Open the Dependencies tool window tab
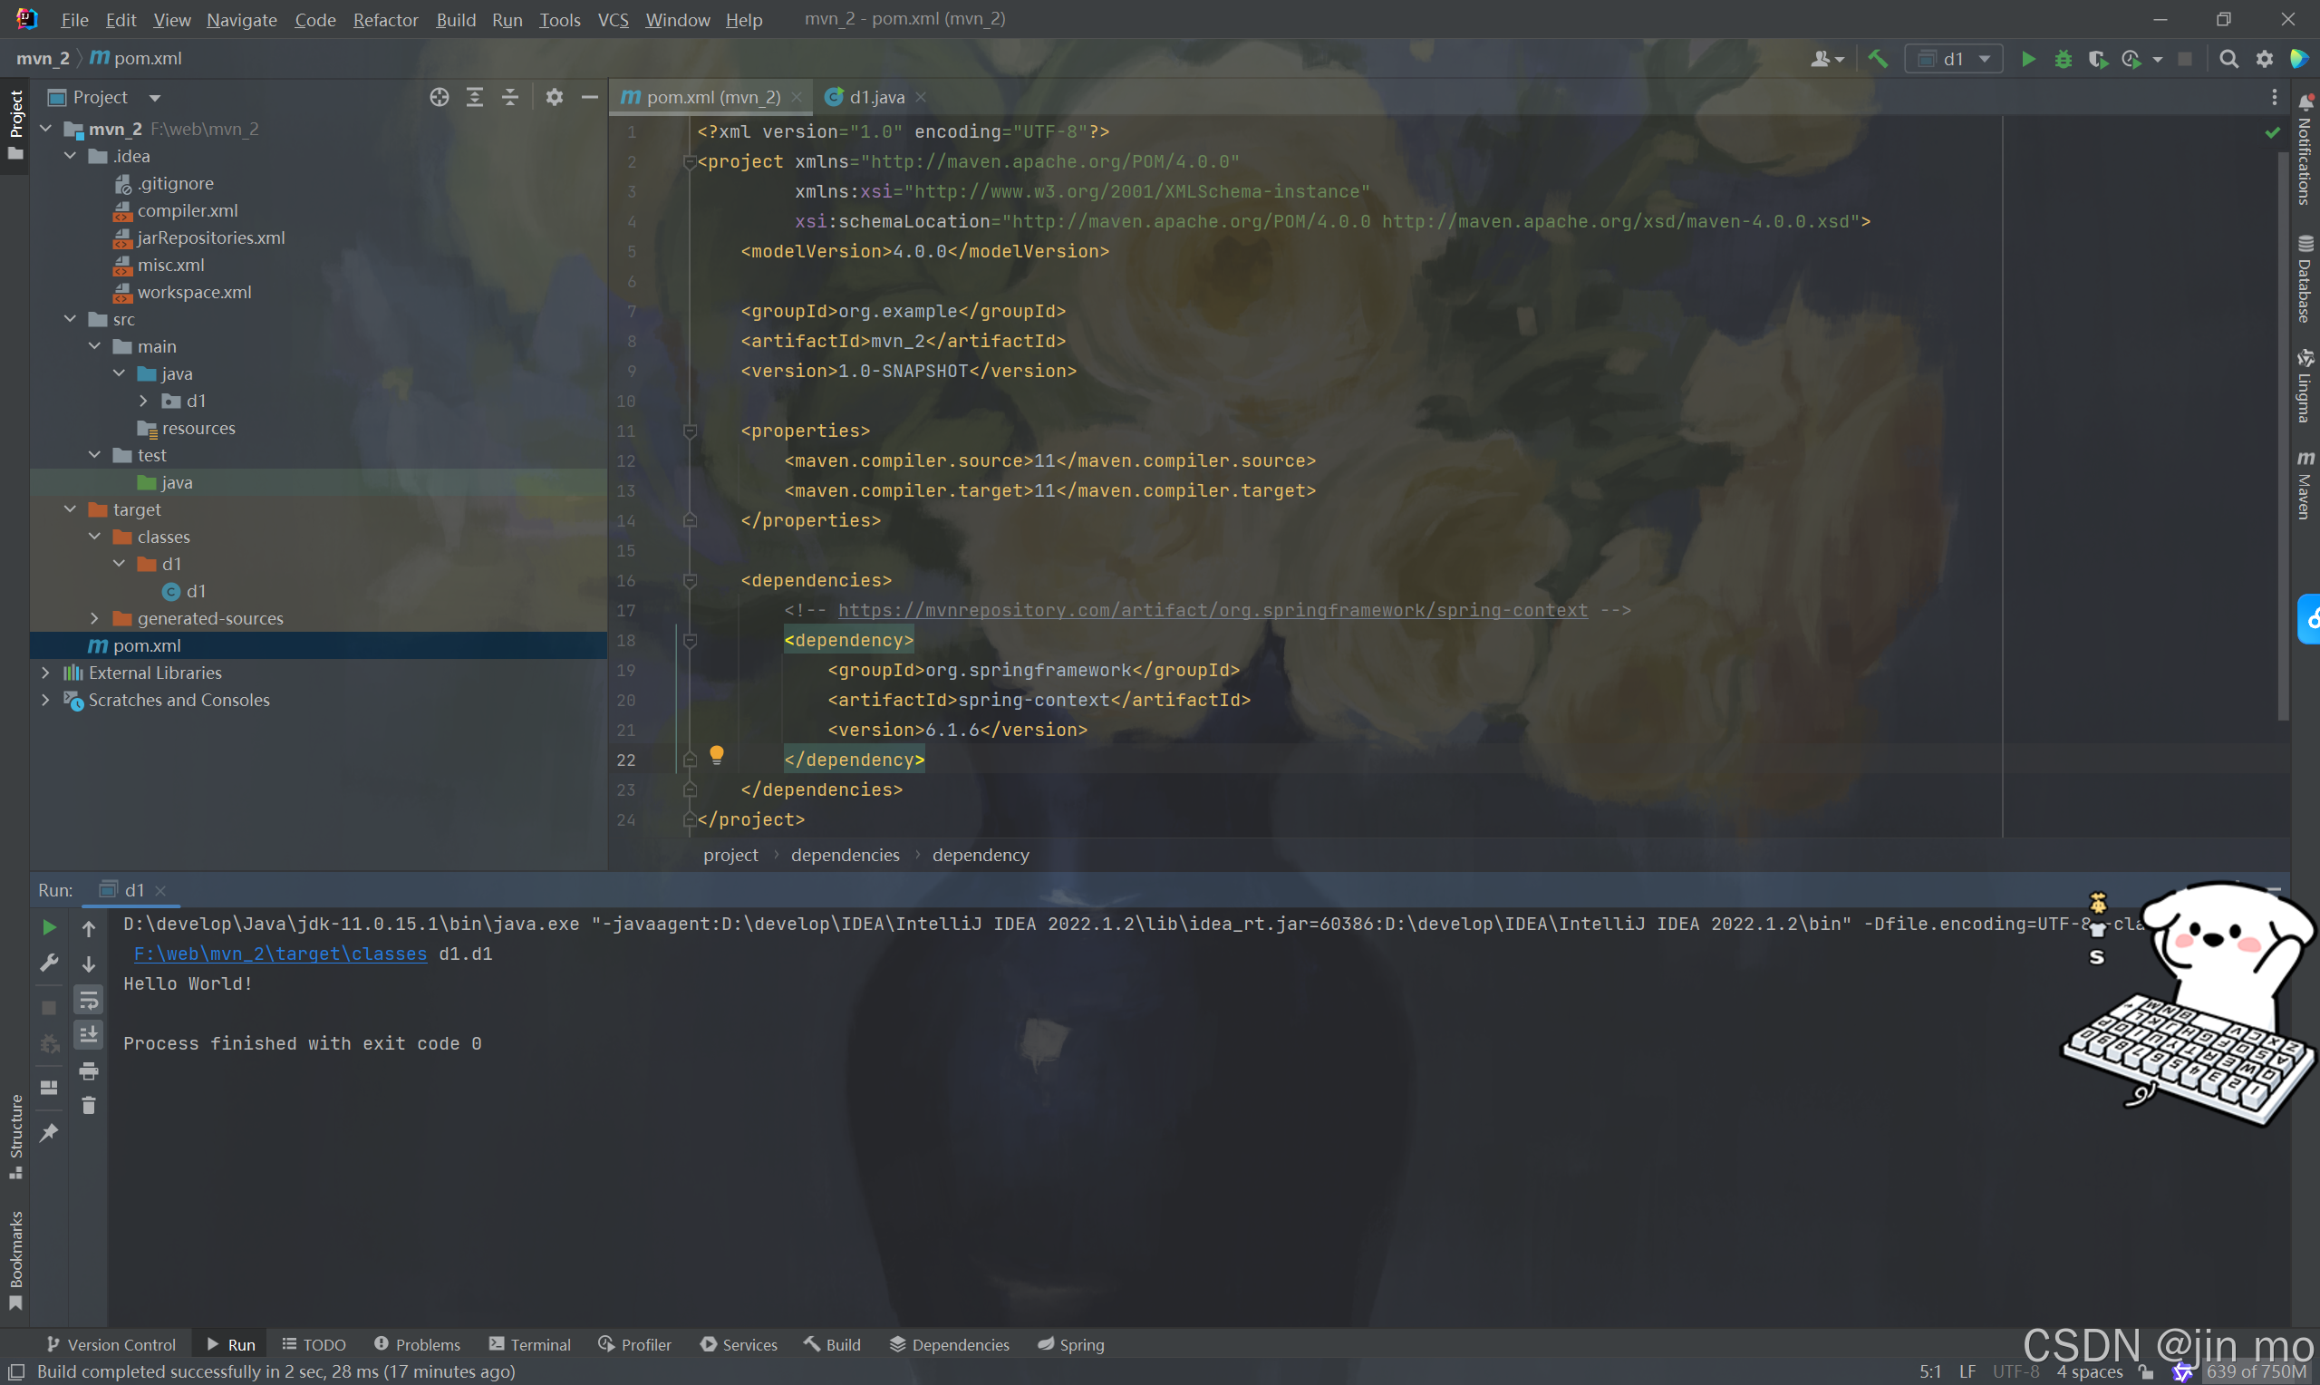The height and width of the screenshot is (1385, 2320). point(950,1344)
